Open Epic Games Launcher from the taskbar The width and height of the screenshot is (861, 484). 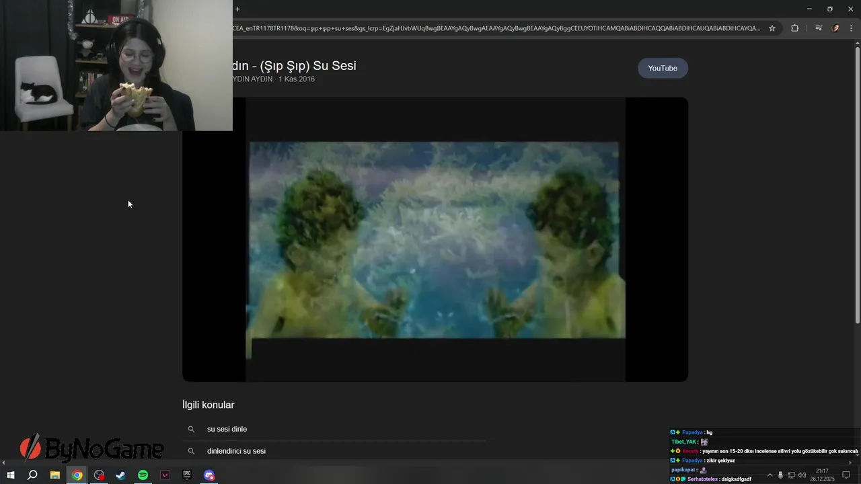tap(187, 475)
